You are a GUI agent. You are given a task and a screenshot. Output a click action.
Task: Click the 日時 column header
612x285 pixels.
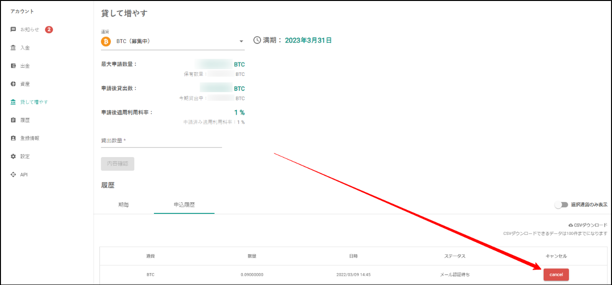point(353,256)
